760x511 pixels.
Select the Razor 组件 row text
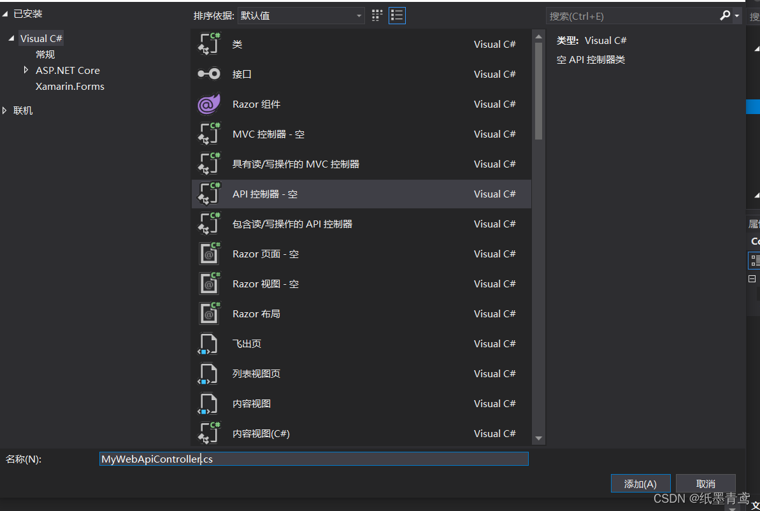click(x=256, y=104)
